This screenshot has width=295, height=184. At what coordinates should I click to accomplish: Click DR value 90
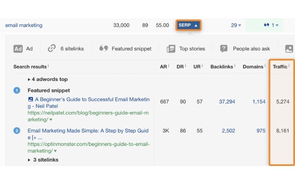tap(183, 102)
